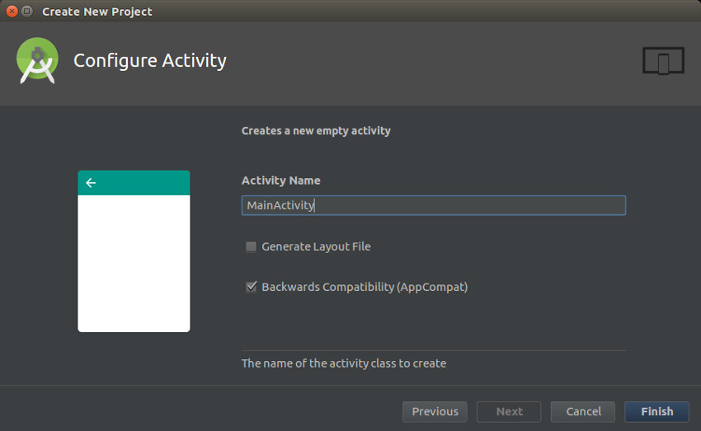Click the disabled Next button
The width and height of the screenshot is (701, 431).
coord(509,411)
